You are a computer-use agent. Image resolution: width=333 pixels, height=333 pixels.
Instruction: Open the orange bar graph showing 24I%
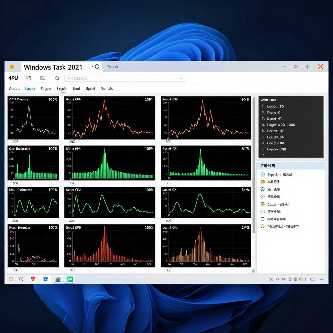tap(206, 246)
